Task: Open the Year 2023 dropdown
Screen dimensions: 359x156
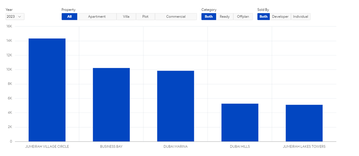Action: pyautogui.click(x=15, y=17)
